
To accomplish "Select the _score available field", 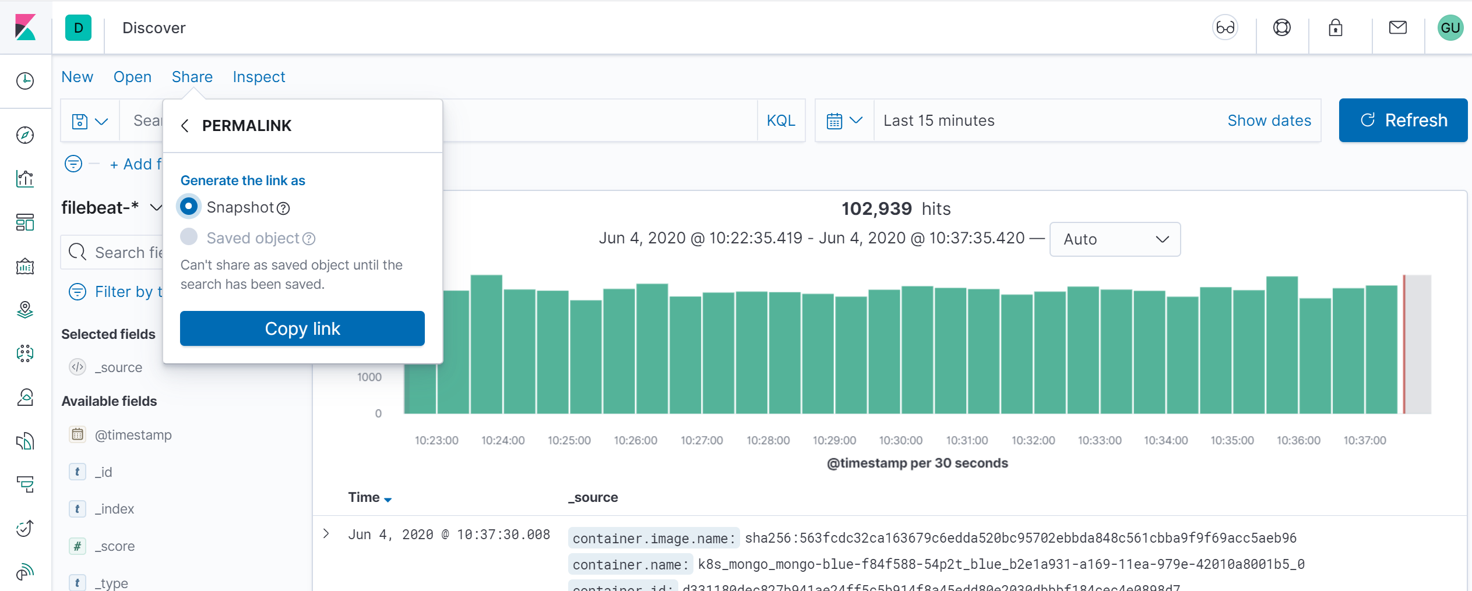I will point(115,546).
